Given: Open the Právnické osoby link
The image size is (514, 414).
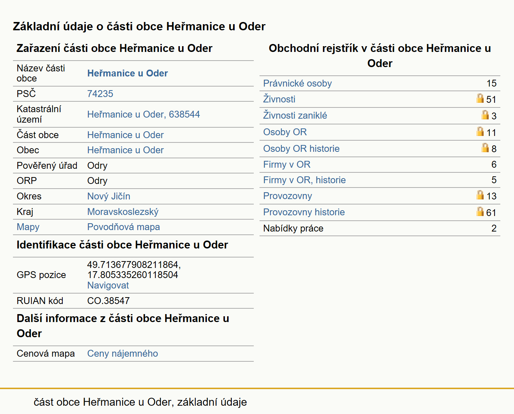Looking at the screenshot, I should (297, 83).
